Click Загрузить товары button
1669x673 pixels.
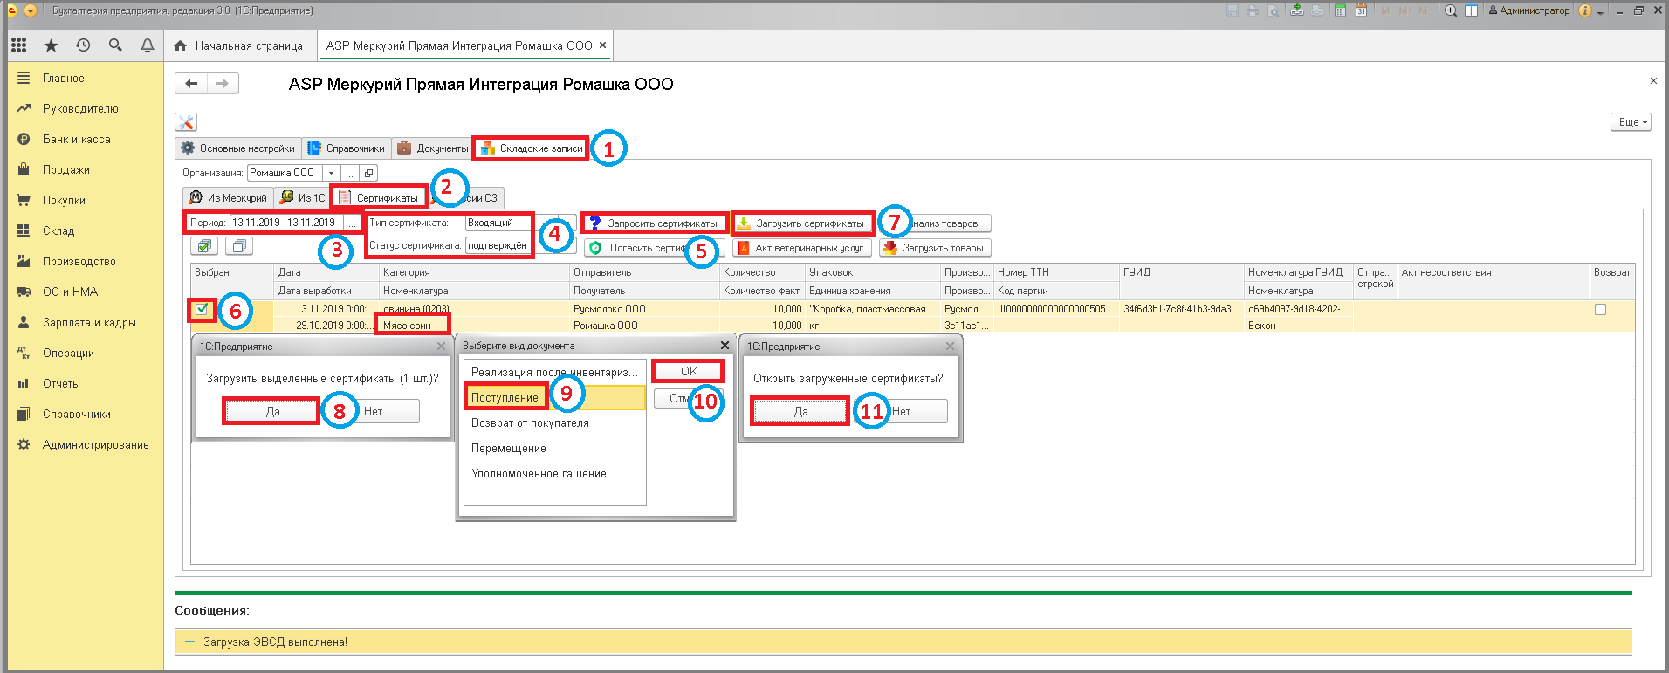click(935, 248)
